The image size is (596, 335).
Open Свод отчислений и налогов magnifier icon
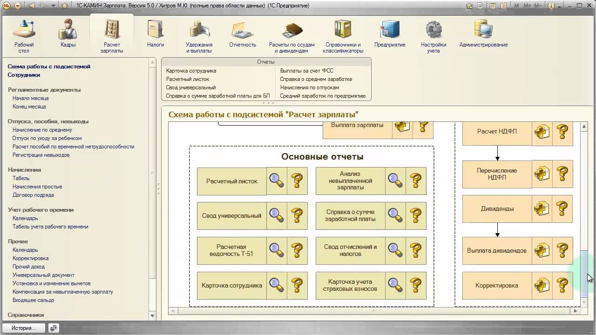click(x=395, y=251)
